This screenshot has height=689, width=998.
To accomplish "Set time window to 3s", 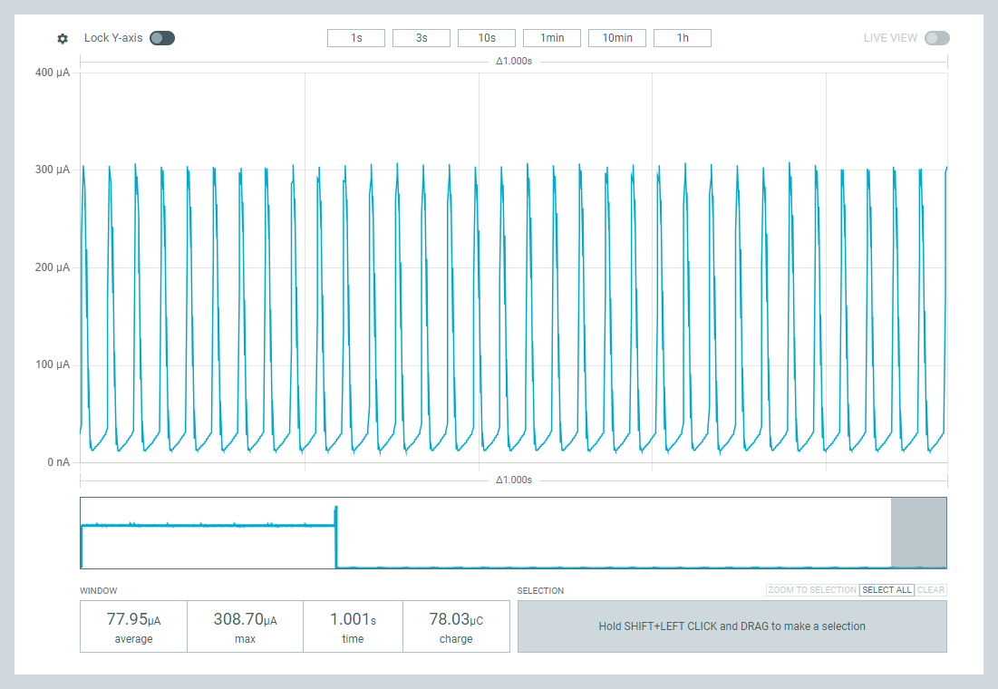I will (x=421, y=38).
